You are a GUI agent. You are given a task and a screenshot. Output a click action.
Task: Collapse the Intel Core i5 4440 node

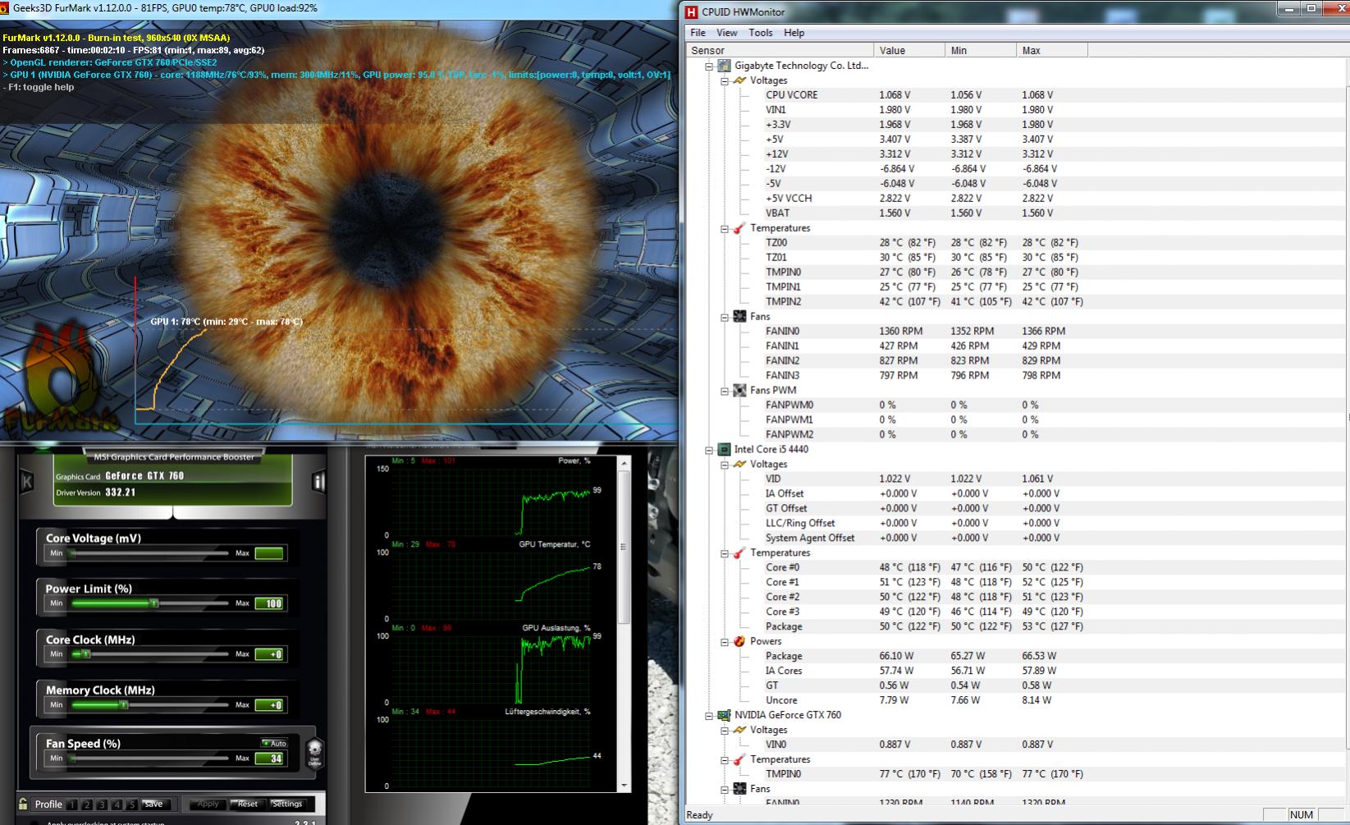(709, 451)
